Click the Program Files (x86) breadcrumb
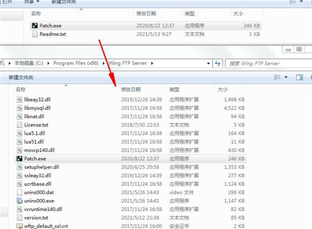This screenshot has height=229, width=312. click(x=76, y=63)
